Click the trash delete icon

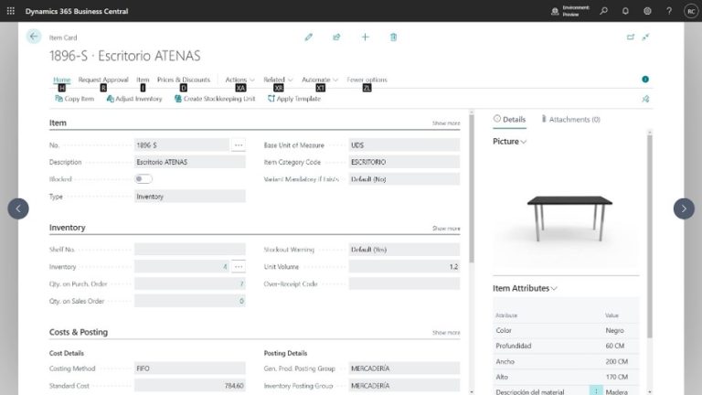pos(393,37)
